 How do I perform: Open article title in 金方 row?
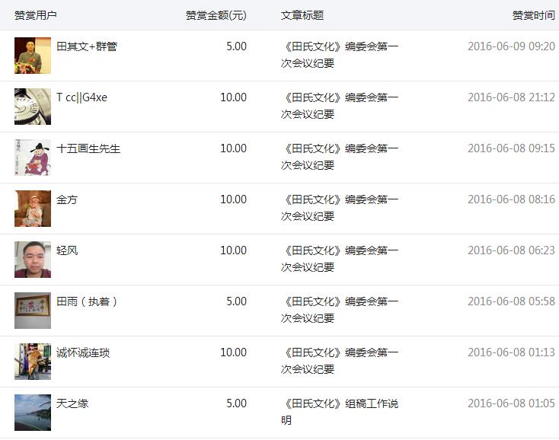(340, 207)
